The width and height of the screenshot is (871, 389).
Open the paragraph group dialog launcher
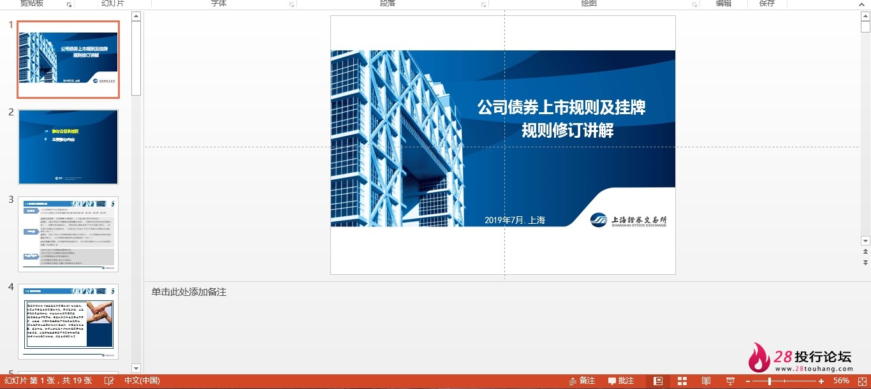[x=483, y=4]
